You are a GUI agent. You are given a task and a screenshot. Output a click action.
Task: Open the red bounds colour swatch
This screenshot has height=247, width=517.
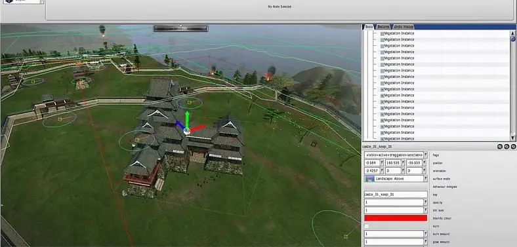(x=396, y=218)
